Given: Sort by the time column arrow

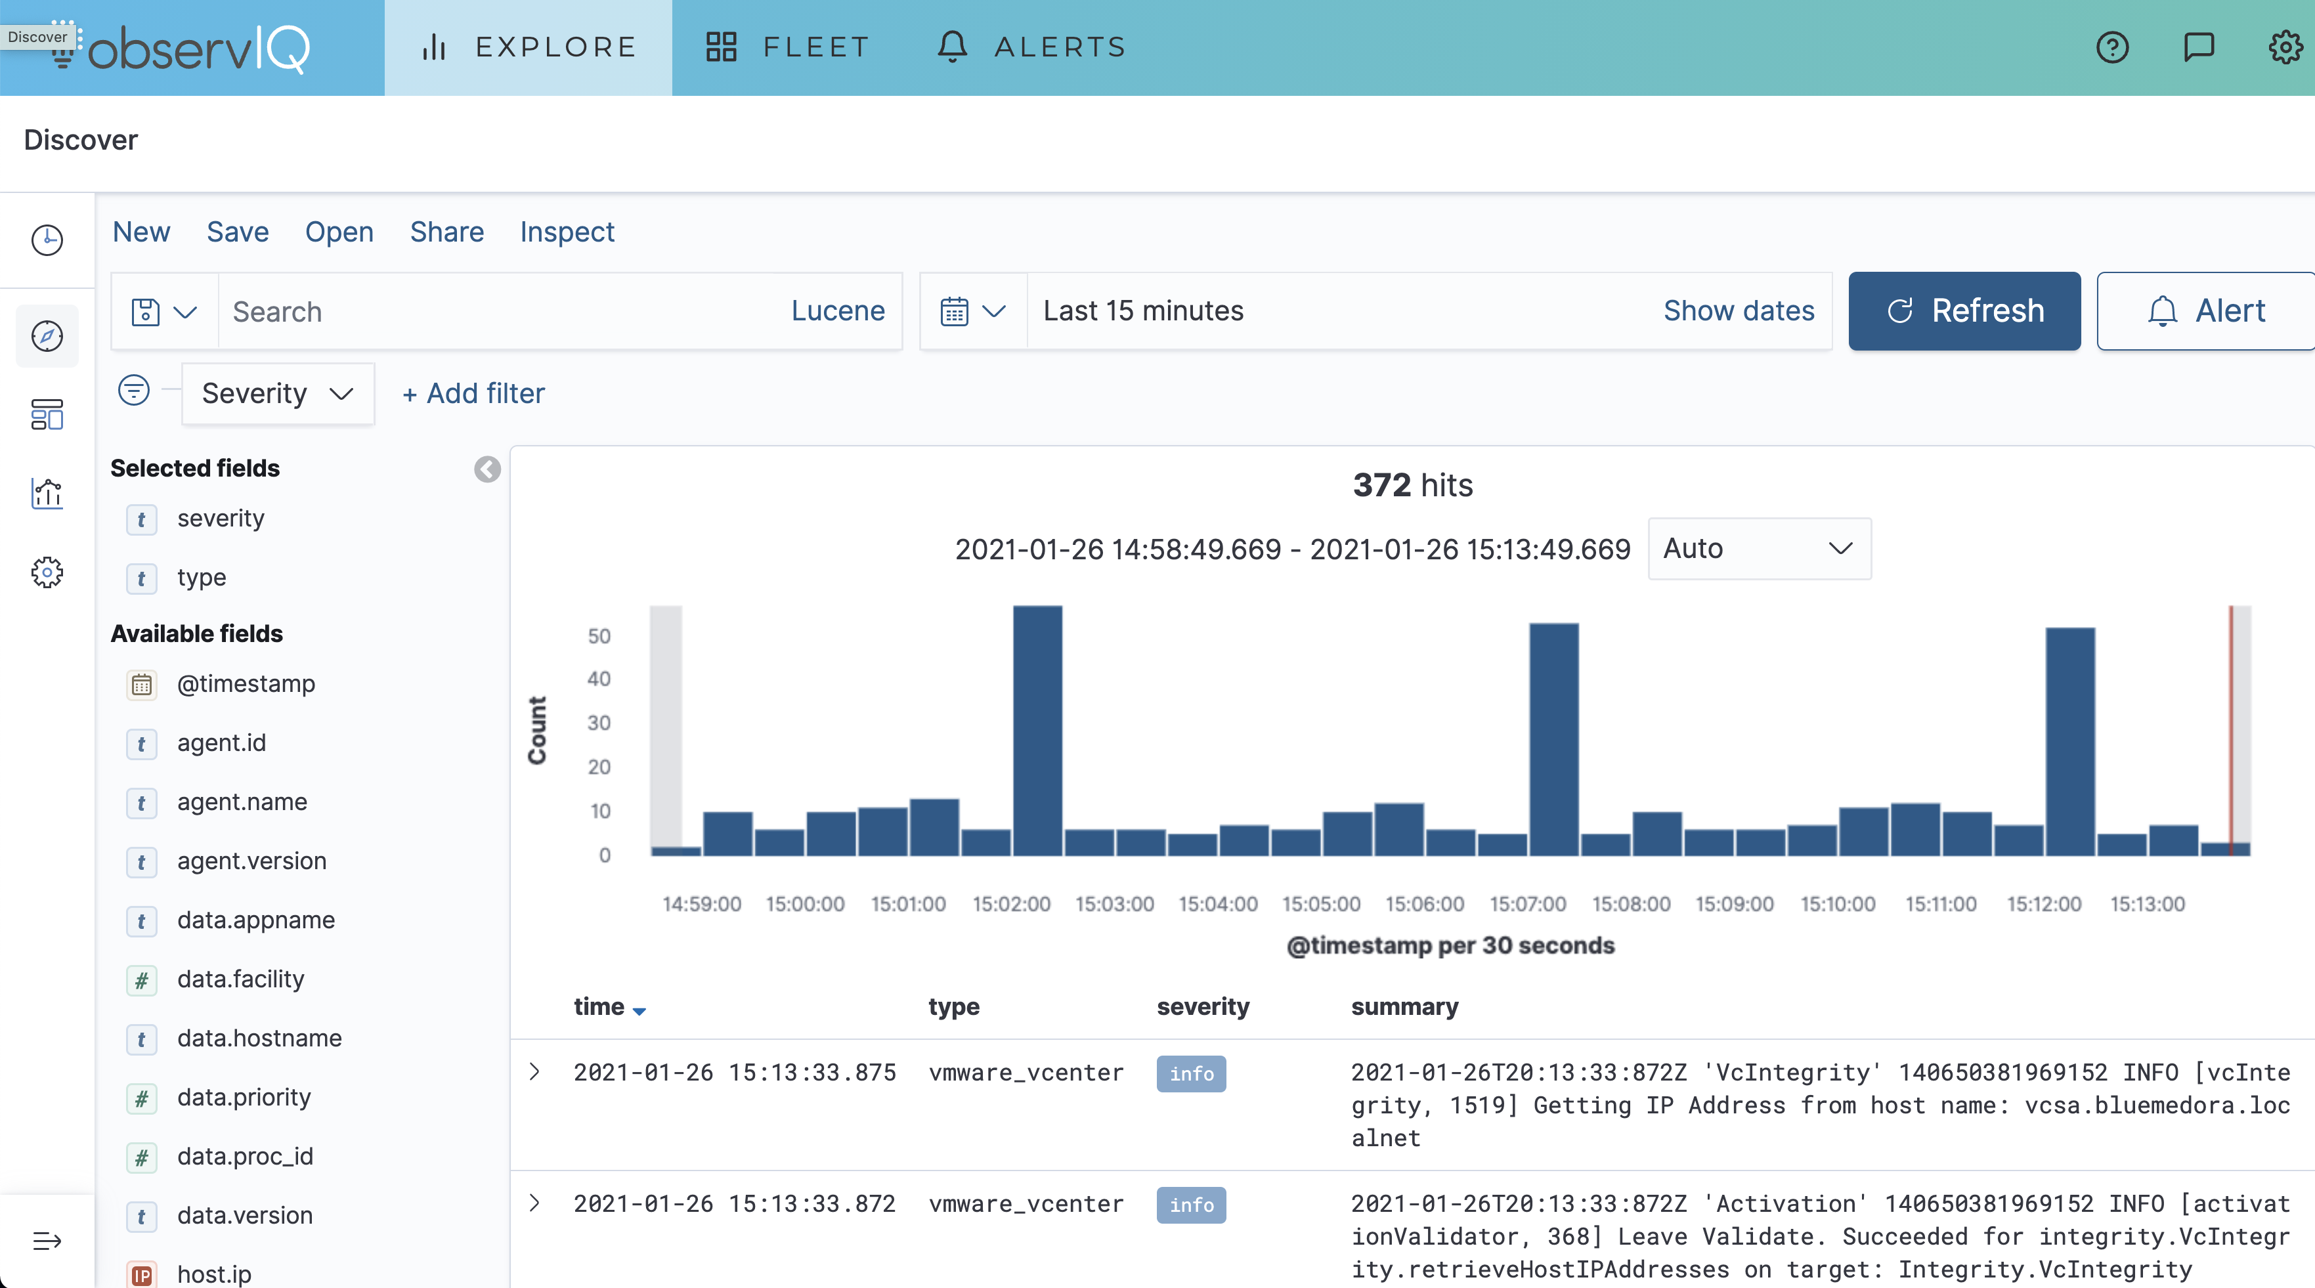Looking at the screenshot, I should (639, 1011).
